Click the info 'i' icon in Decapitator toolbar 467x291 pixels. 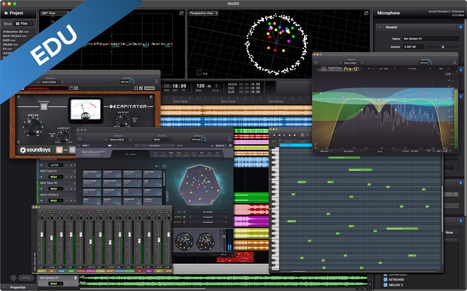coord(141,88)
